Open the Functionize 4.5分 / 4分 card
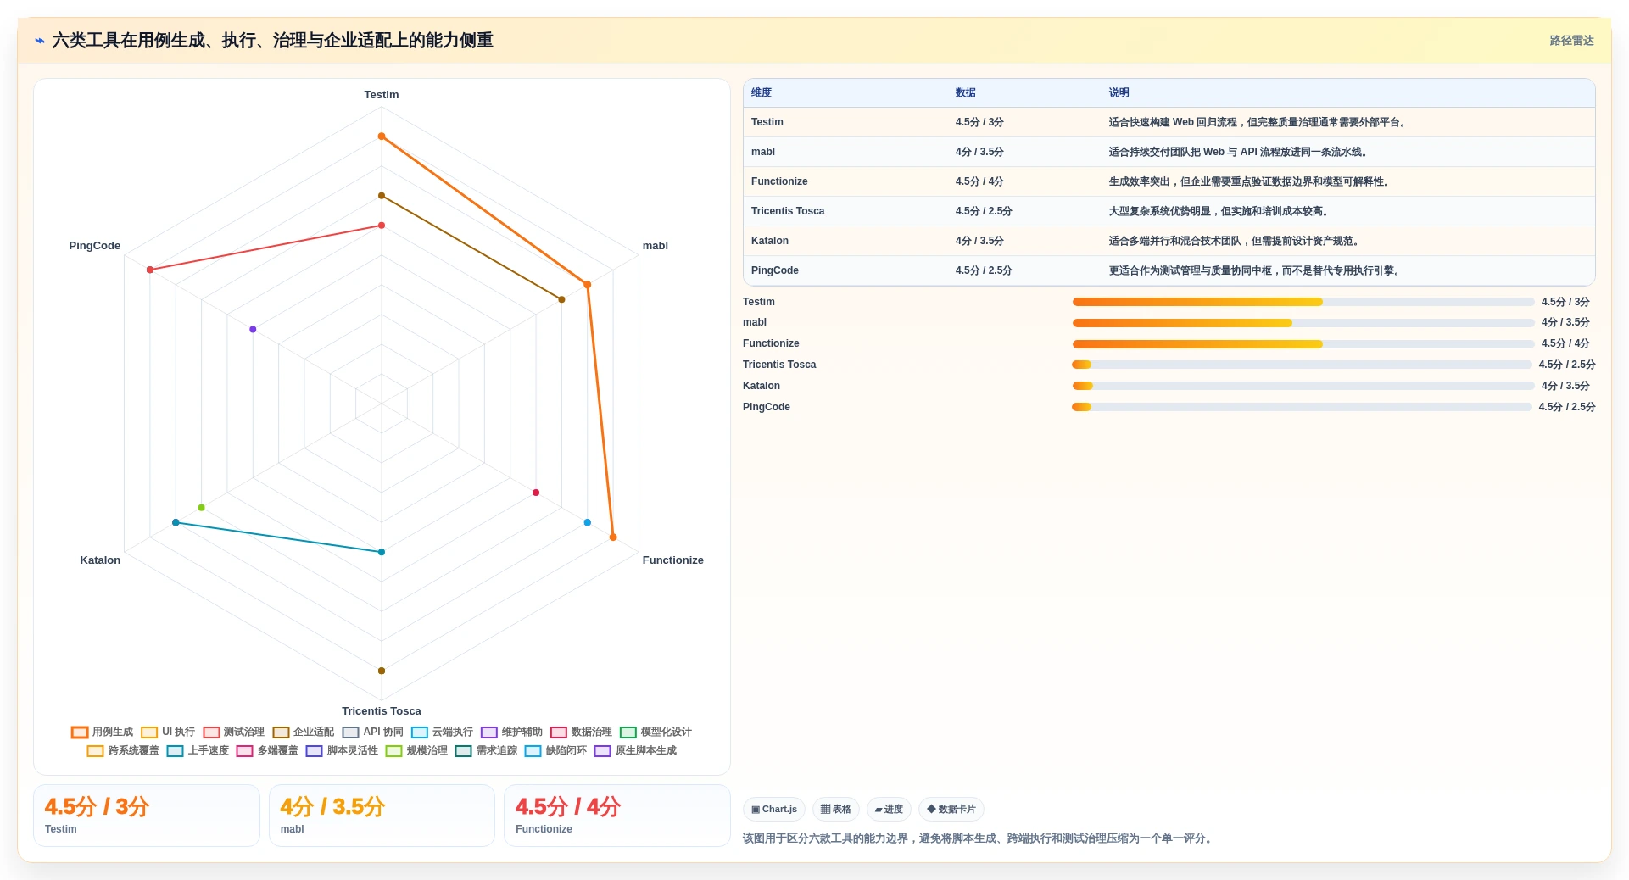The image size is (1629, 880). [x=616, y=816]
